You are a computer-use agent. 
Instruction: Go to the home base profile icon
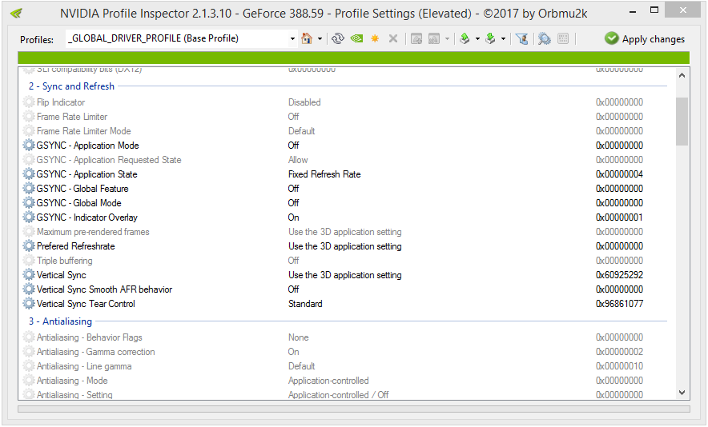pyautogui.click(x=307, y=38)
